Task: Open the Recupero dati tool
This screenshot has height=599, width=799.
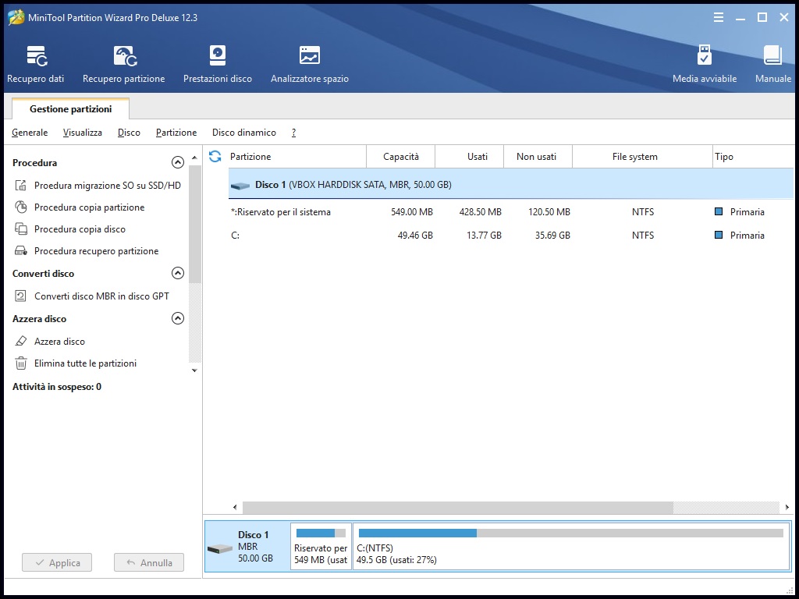Action: point(36,64)
